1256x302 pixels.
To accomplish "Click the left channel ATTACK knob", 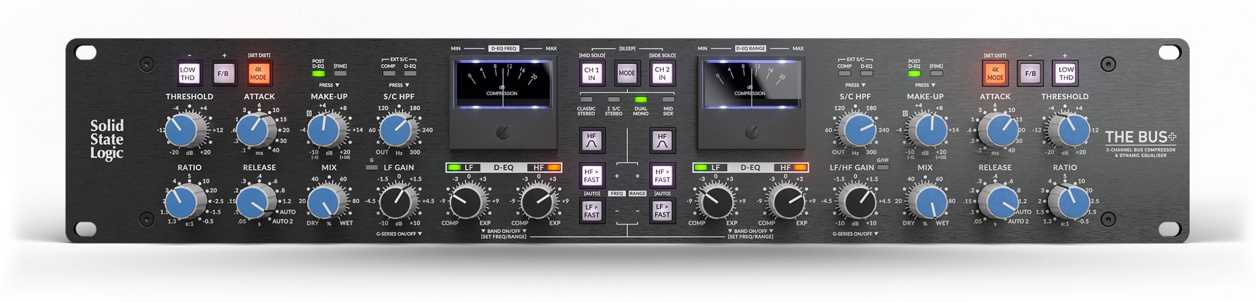I will (254, 130).
